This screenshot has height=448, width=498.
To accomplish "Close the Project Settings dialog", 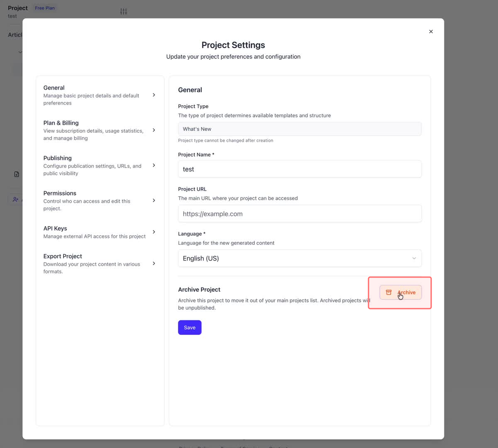I will click(x=431, y=32).
